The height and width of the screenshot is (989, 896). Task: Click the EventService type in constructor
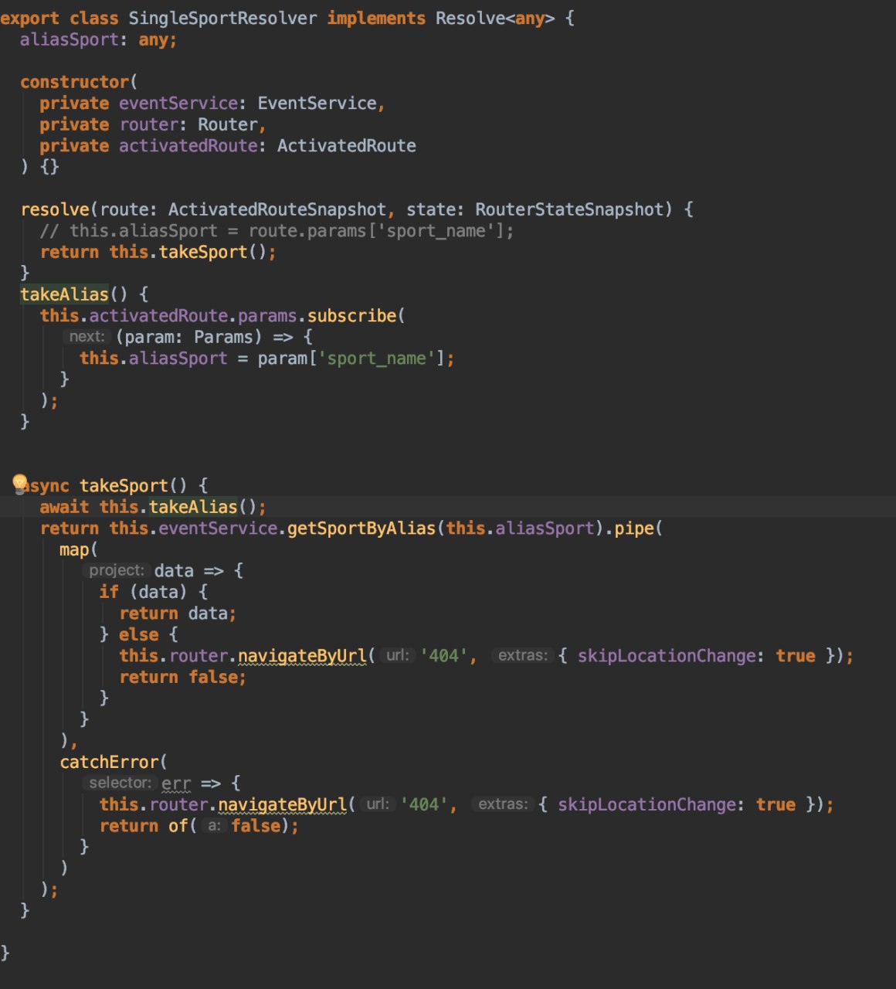coord(317,104)
